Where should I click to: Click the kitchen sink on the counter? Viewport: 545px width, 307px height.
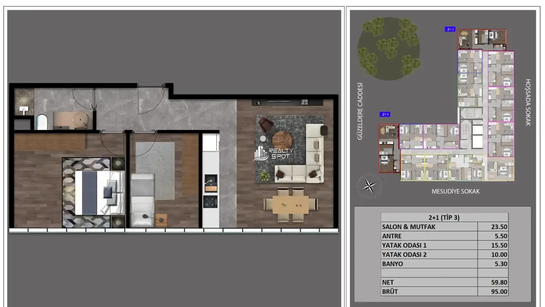coord(211,184)
